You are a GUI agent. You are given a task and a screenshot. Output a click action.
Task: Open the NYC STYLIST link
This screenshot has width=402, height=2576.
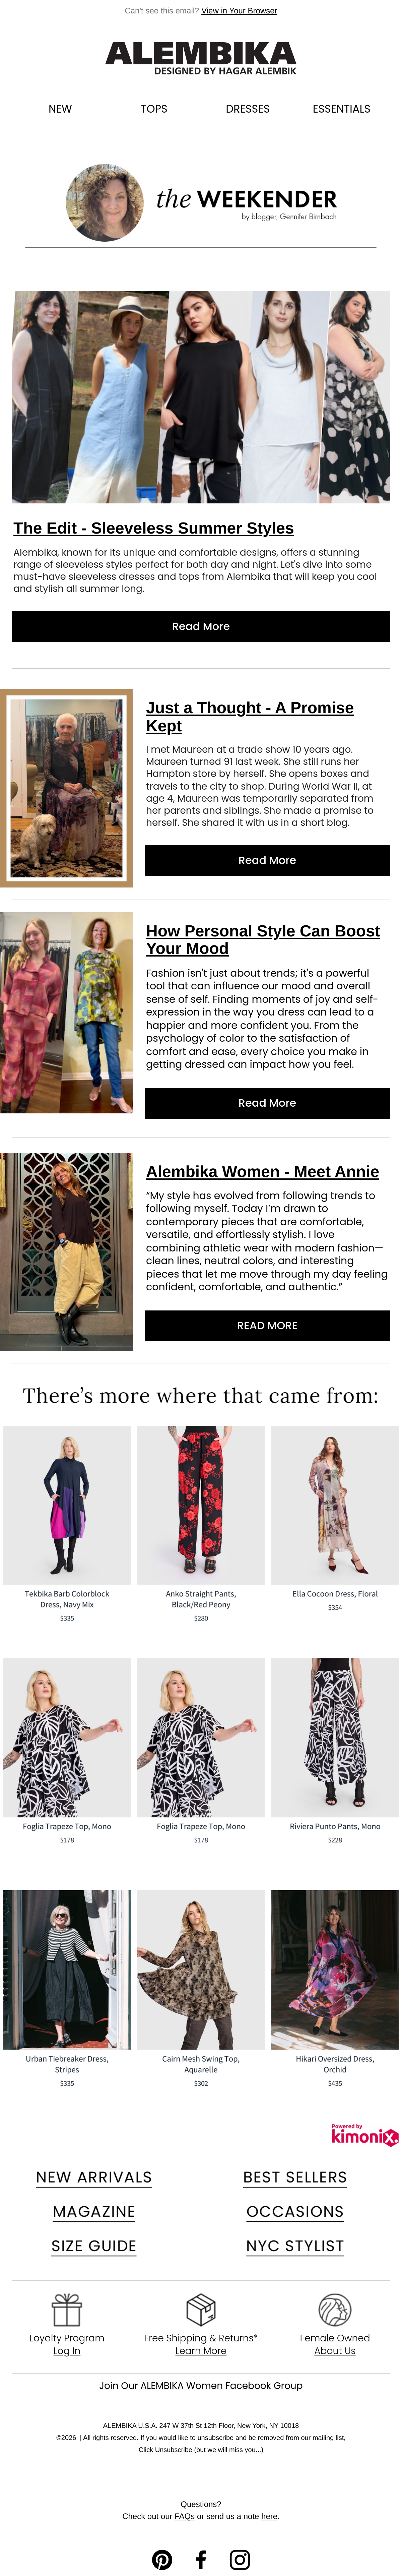coord(295,2246)
